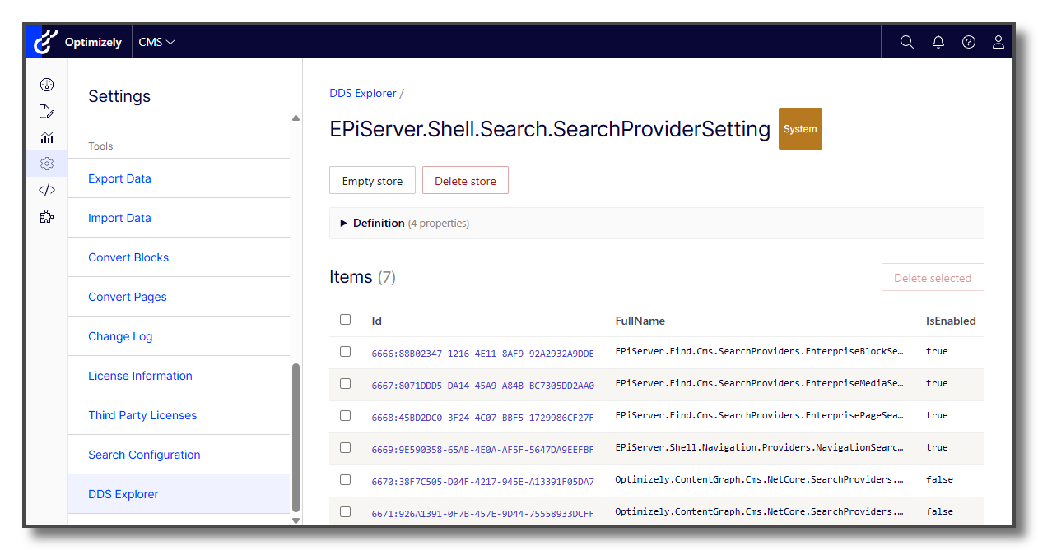Viewport: 1038px width, 550px height.
Task: Click the sidebar scroll down arrow
Action: (x=296, y=520)
